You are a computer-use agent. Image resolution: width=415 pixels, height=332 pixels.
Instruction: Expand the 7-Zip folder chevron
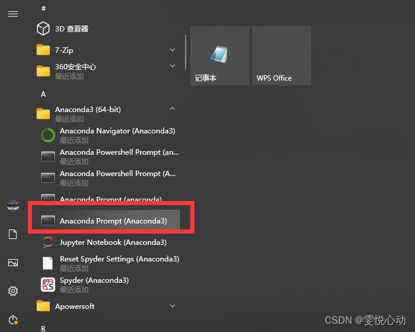tap(173, 50)
